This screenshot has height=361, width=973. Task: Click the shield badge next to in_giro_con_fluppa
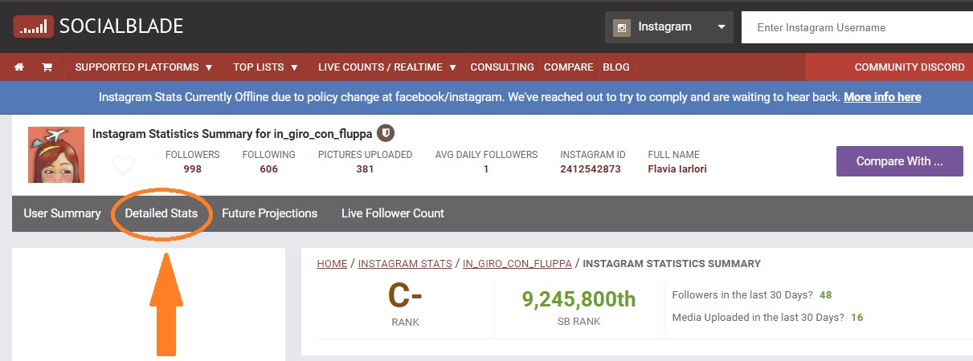386,133
